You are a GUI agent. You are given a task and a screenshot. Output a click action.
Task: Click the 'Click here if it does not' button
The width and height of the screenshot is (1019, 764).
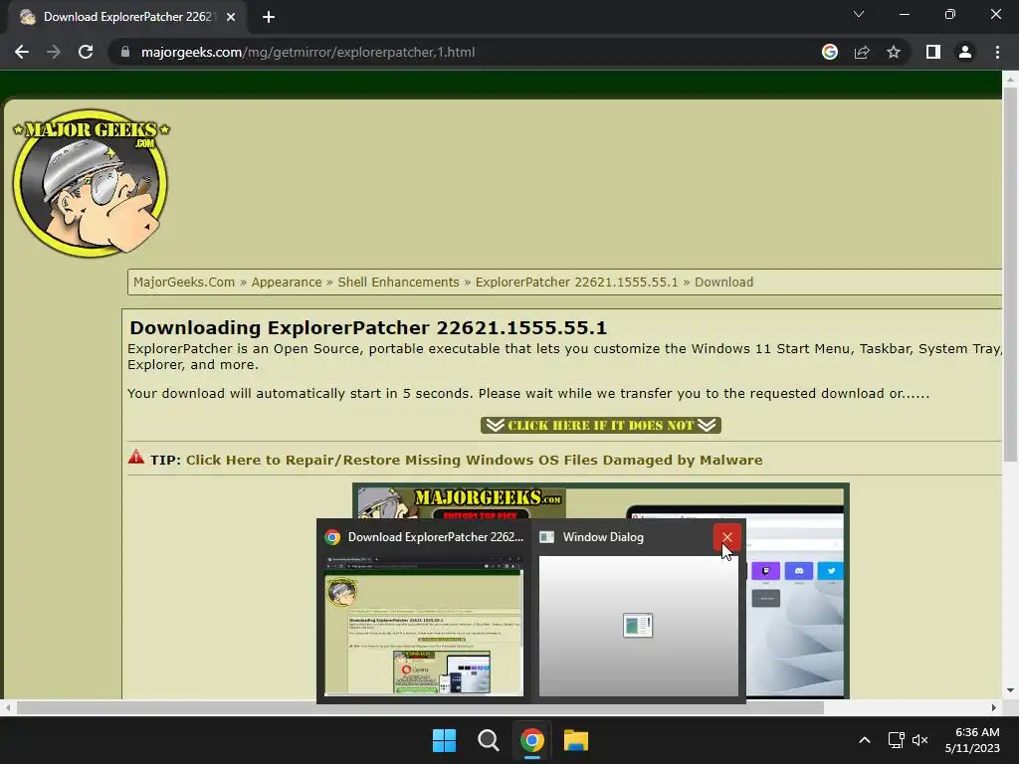click(x=600, y=425)
